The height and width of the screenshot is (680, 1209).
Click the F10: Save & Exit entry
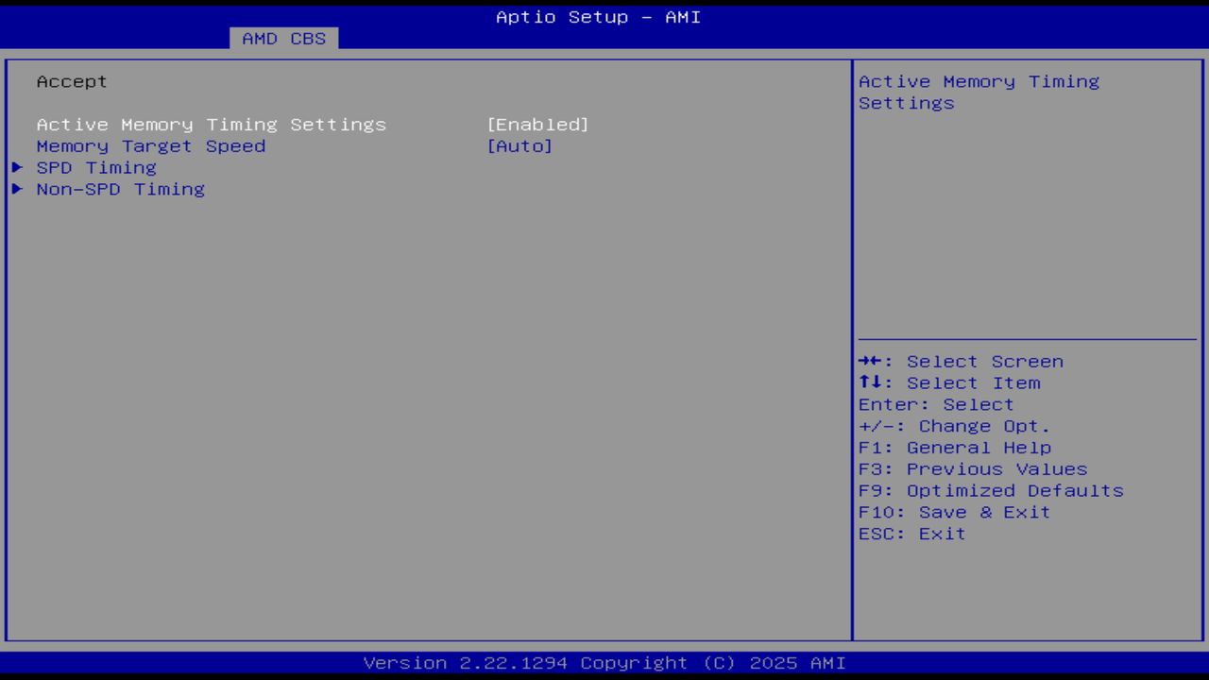tap(954, 511)
